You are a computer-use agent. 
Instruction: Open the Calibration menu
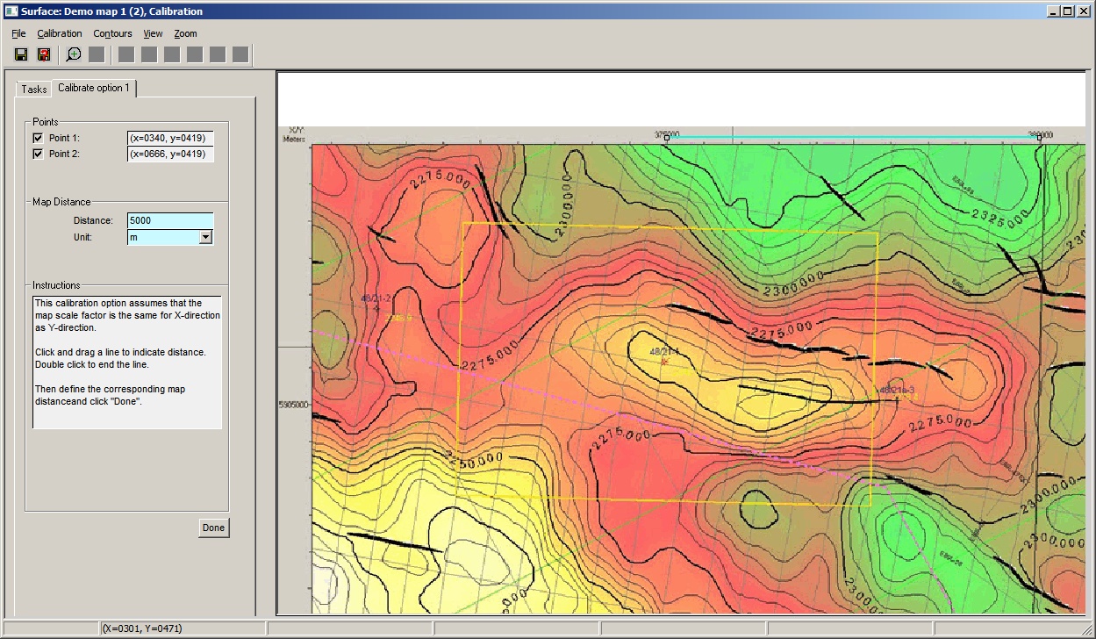click(60, 33)
